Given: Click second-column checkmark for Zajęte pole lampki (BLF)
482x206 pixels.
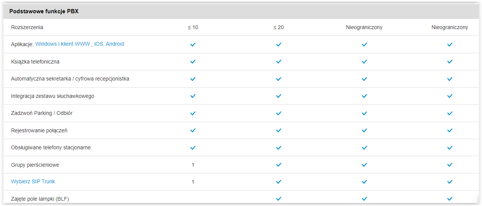Looking at the screenshot, I should (x=279, y=199).
